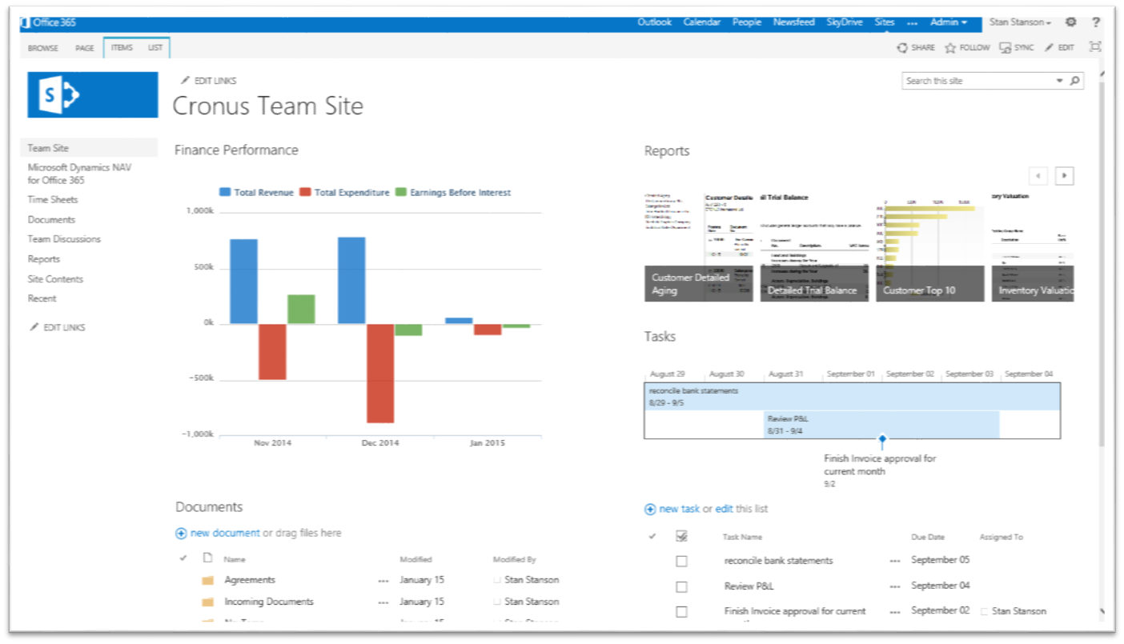Click the search magnifier icon
Image resolution: width=1124 pixels, height=644 pixels.
(1075, 81)
